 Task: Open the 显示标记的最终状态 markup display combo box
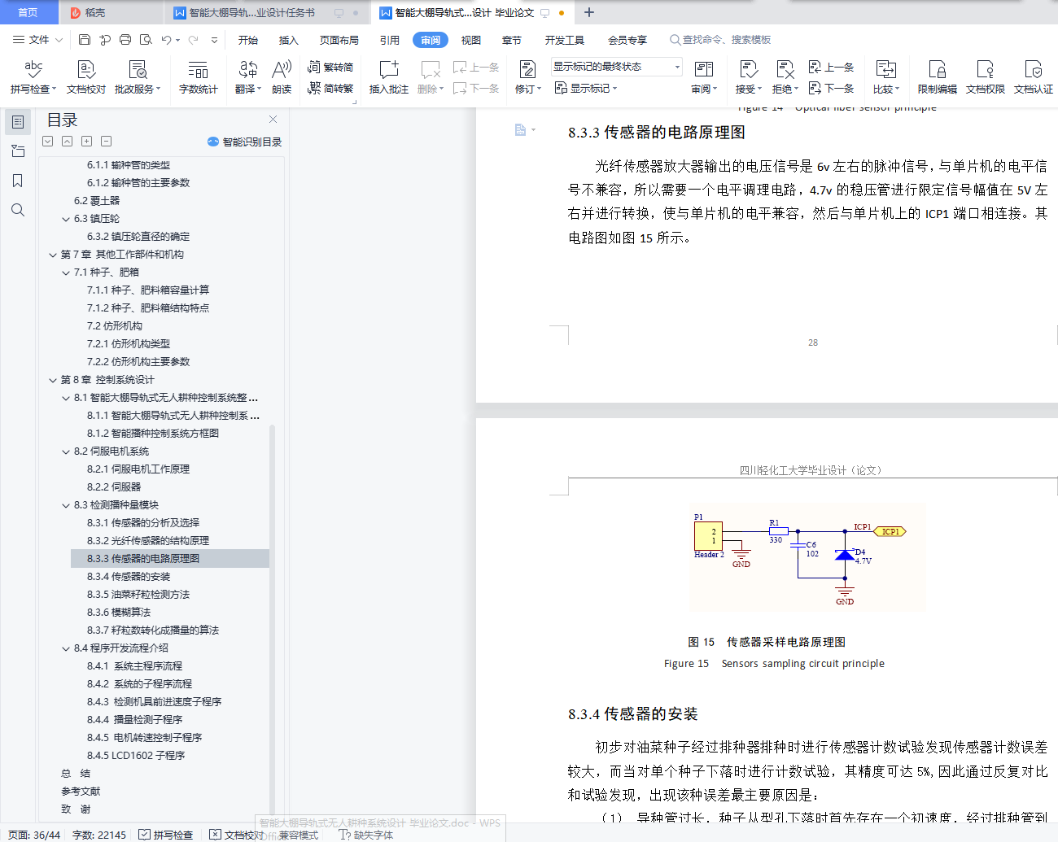(x=617, y=67)
